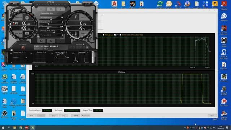Click the Test Started value field
Image resolution: width=231 pixels, height=130 pixels.
pyautogui.click(x=72, y=110)
